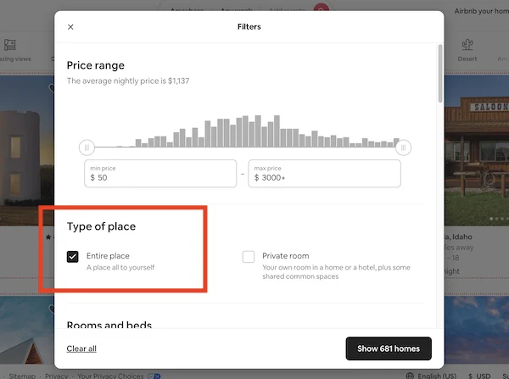Click the Idaho listing location text
The width and height of the screenshot is (509, 379).
pyautogui.click(x=458, y=237)
